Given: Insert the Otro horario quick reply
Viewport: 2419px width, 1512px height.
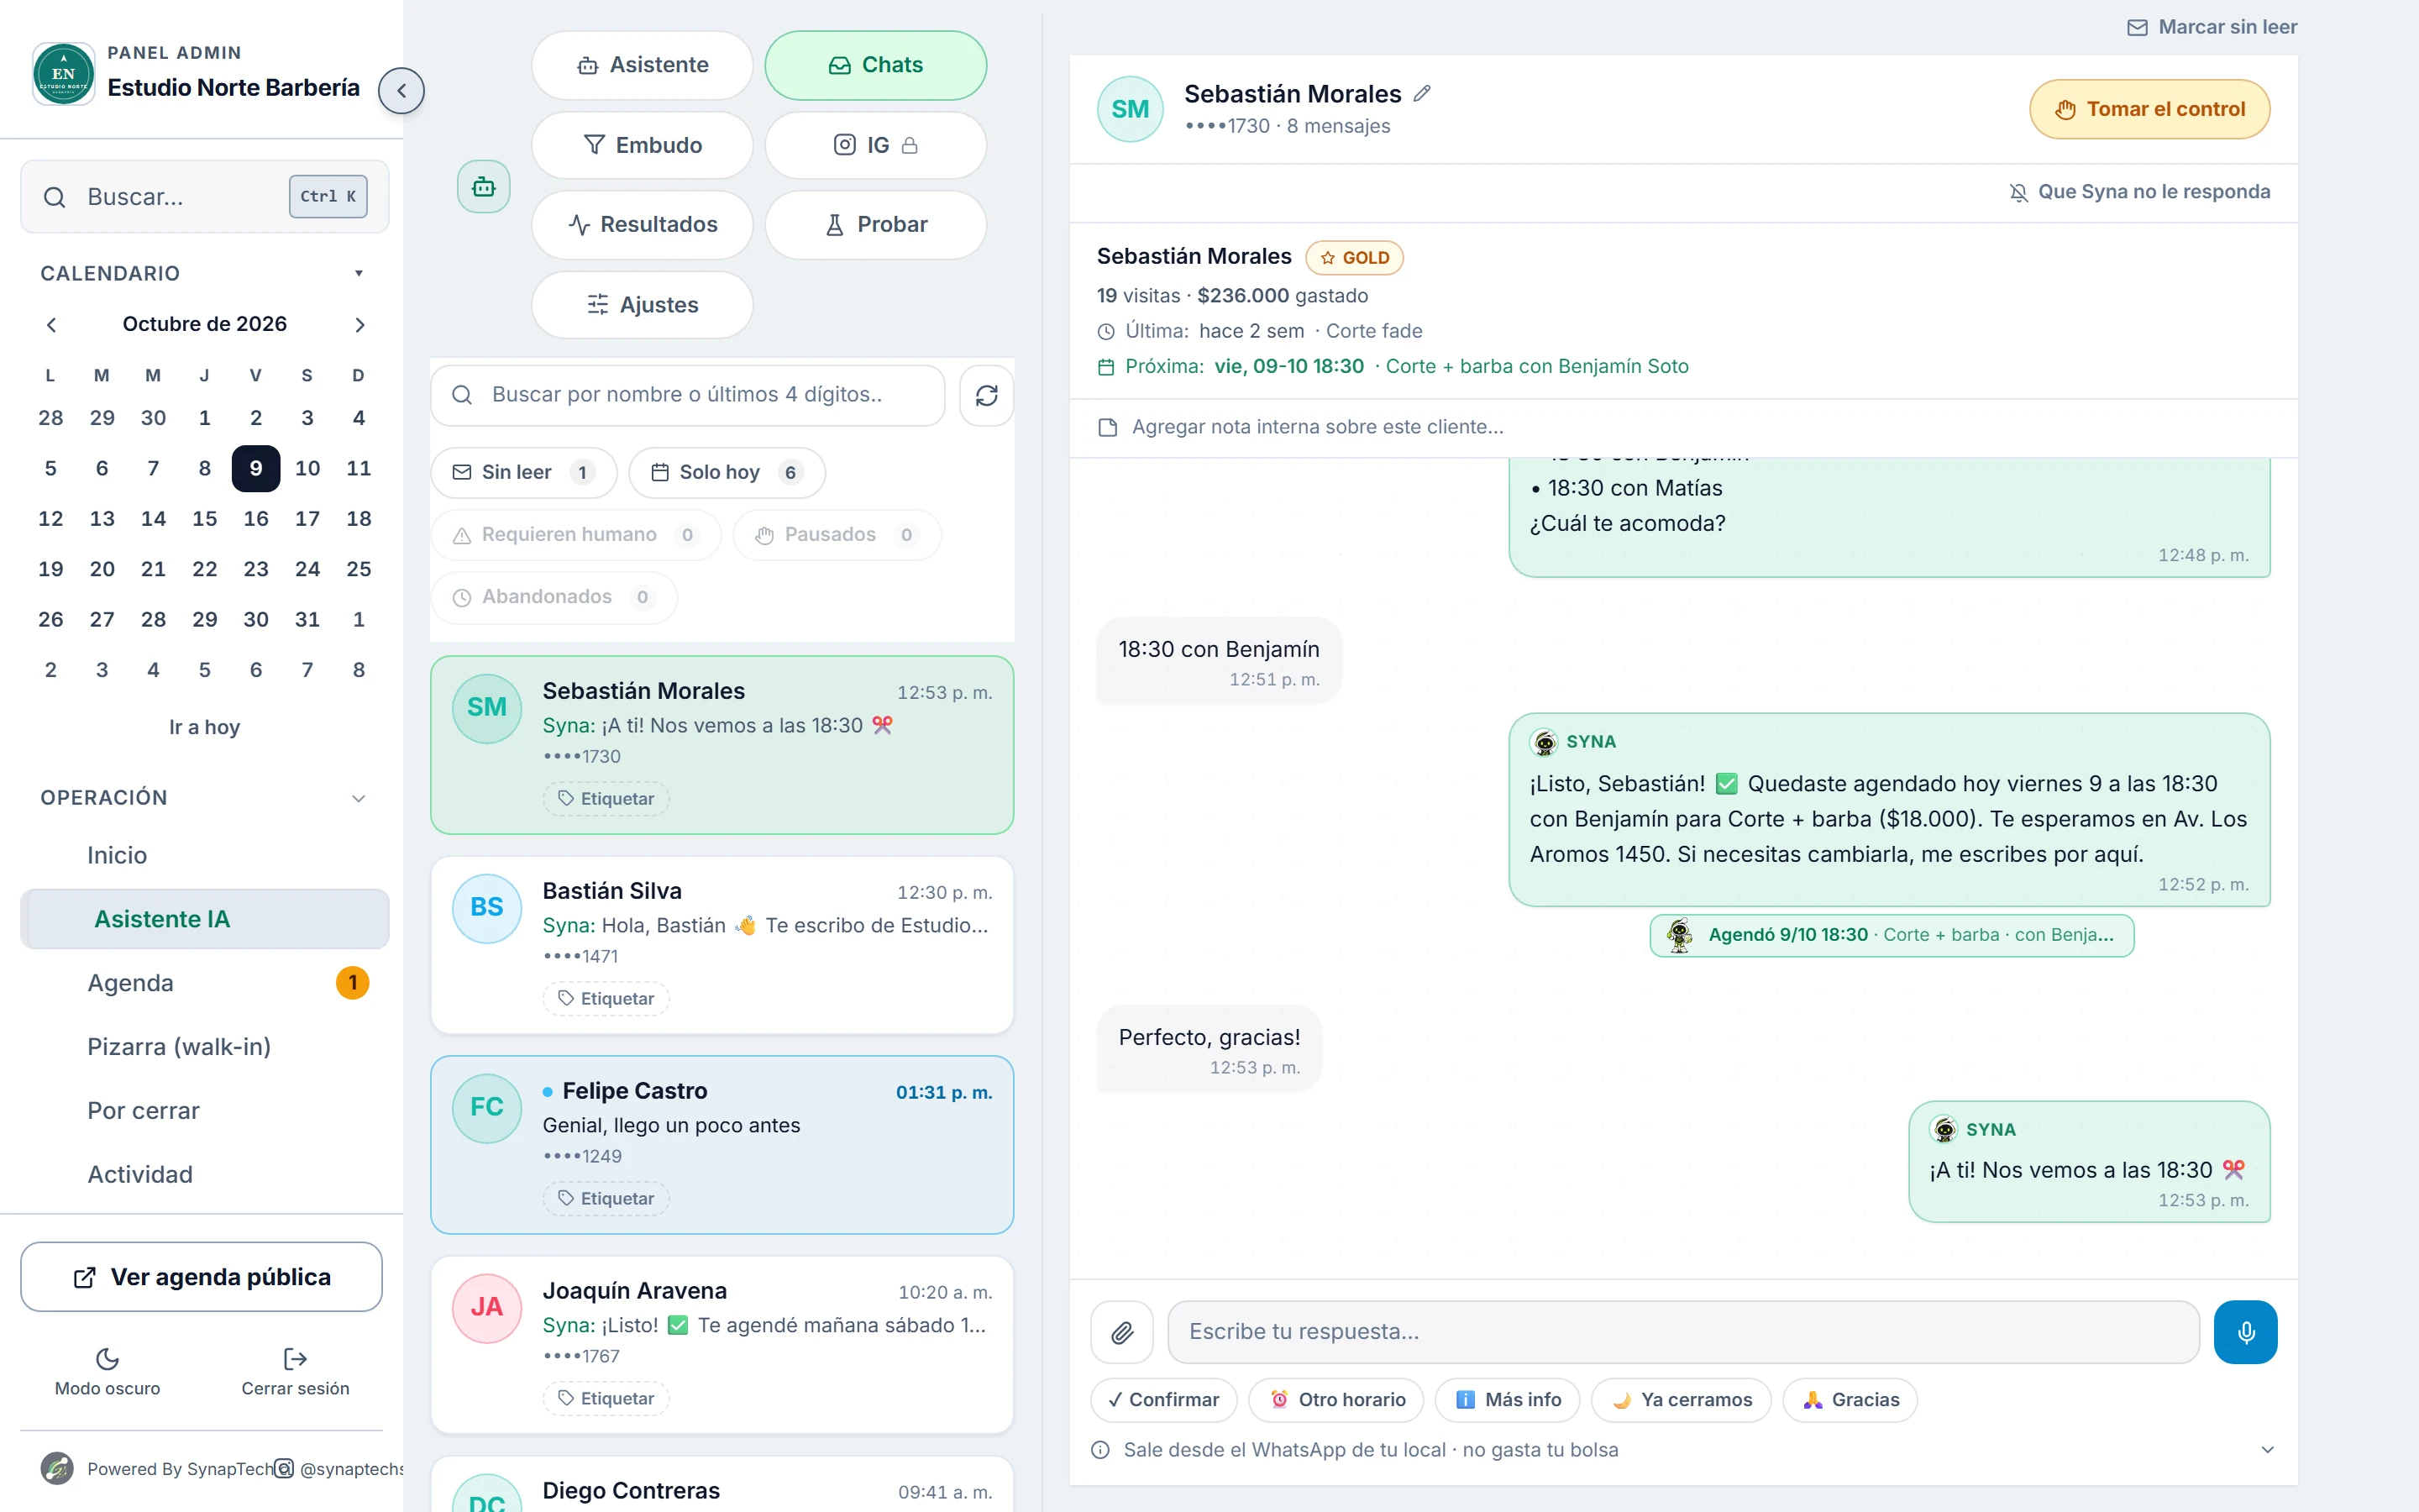Looking at the screenshot, I should [x=1336, y=1400].
